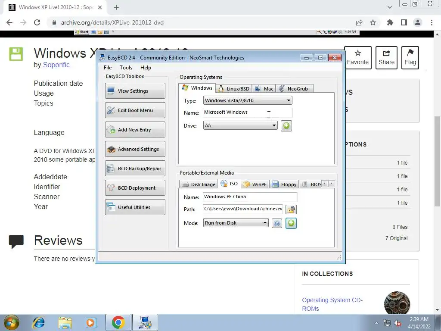Open the BCD Deployment section
Viewport: 441px width, 331px height.
(x=135, y=188)
